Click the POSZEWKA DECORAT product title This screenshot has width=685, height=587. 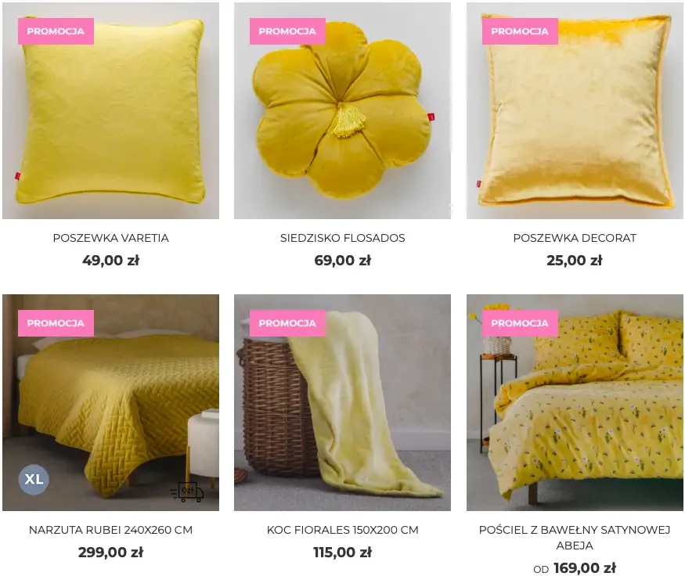click(x=575, y=238)
